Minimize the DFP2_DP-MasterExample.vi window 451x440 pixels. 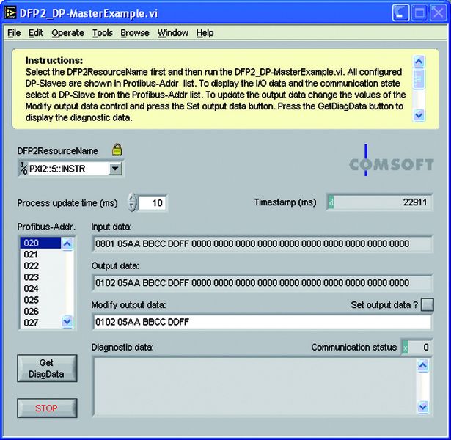point(400,13)
